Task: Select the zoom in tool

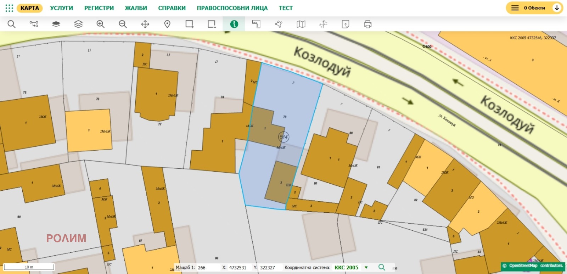Action: pyautogui.click(x=101, y=24)
